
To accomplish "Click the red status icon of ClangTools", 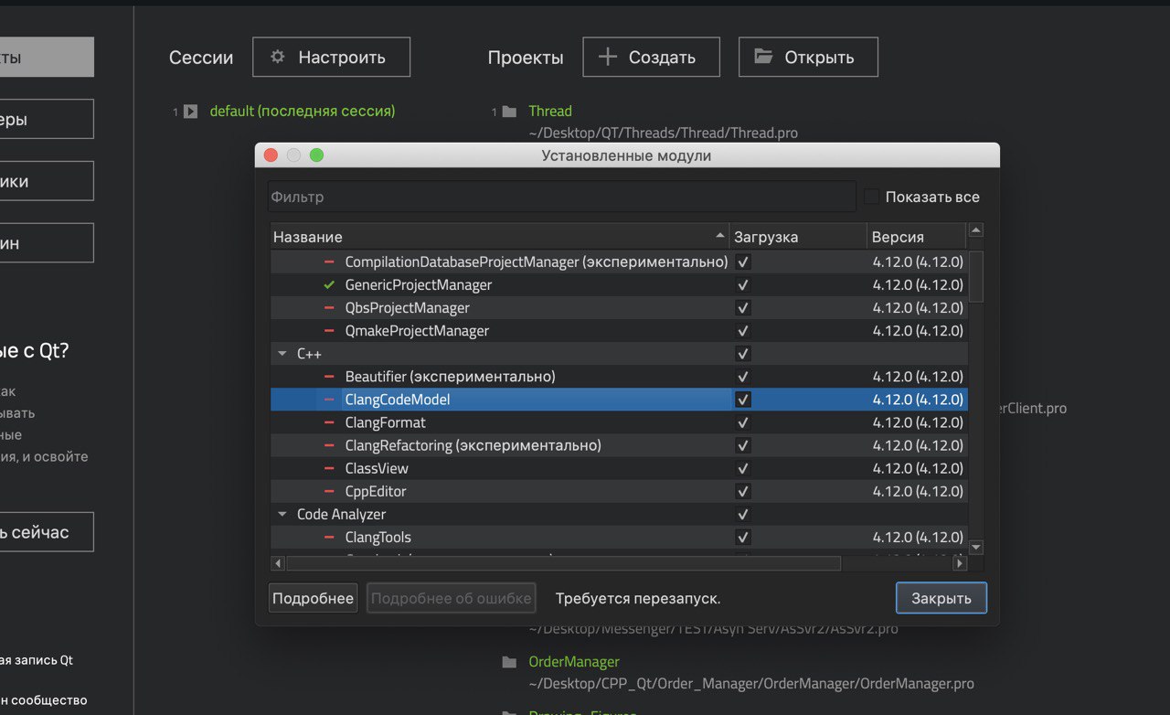I will [329, 537].
